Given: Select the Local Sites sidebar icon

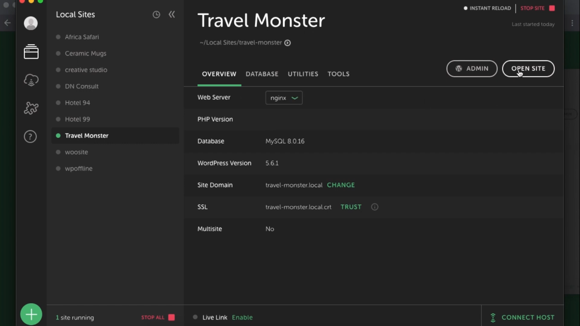Looking at the screenshot, I should pos(31,52).
